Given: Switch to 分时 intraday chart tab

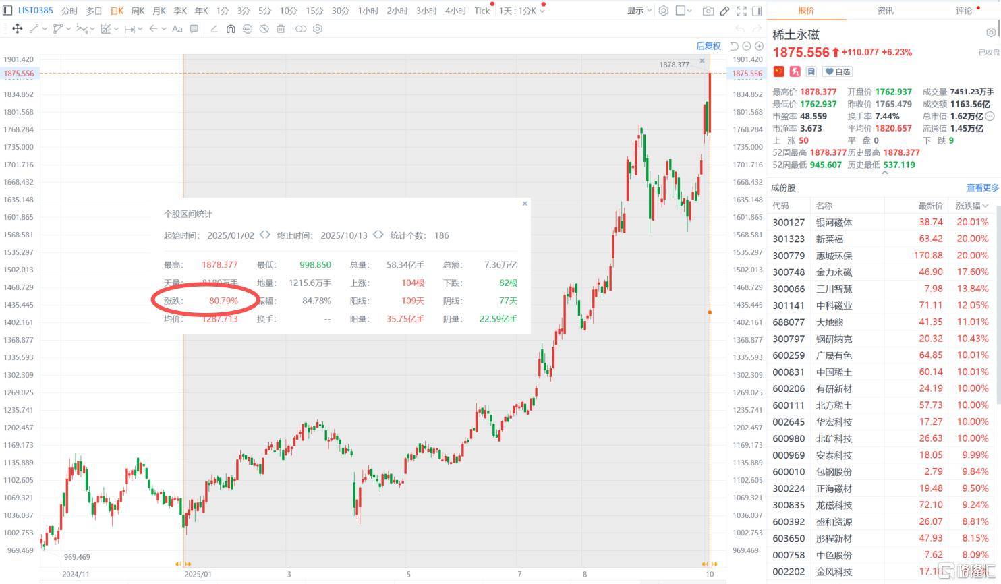Looking at the screenshot, I should [69, 11].
